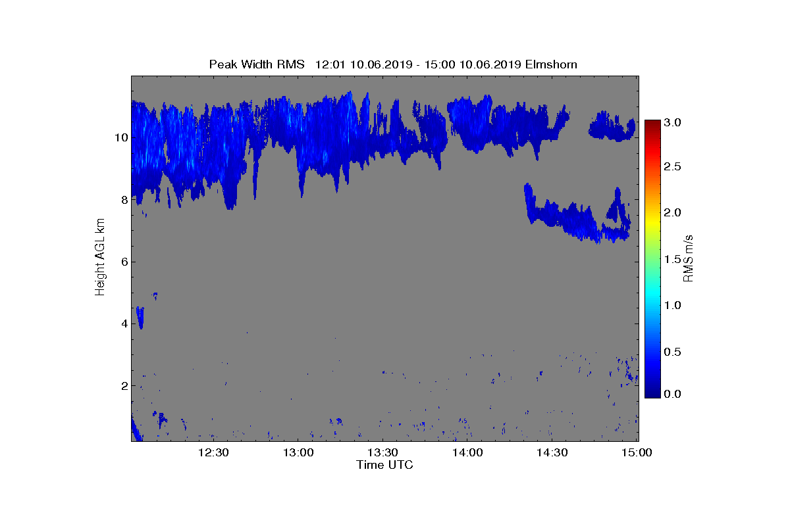Click the 13:30 time tick label
The height and width of the screenshot is (526, 790).
[x=382, y=452]
